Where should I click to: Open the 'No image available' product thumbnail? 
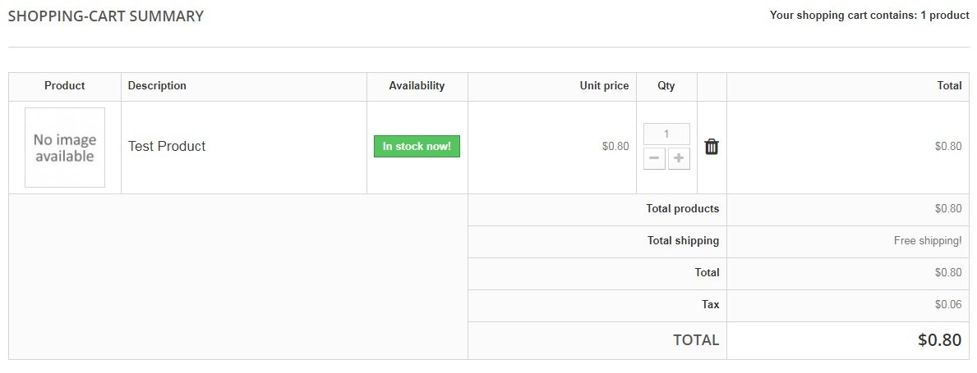[x=65, y=148]
